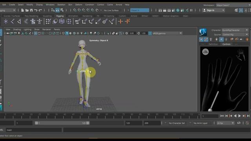251x141 pixels.
Task: Switch to the Definition tab in HumanIK
Action: [x=213, y=44]
